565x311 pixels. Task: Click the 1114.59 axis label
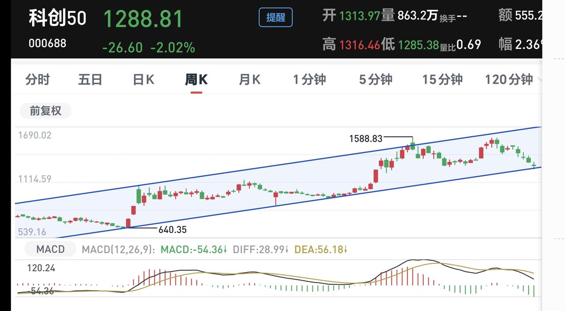[35, 179]
